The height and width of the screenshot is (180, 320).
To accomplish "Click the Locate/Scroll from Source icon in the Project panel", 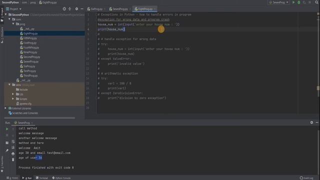I will click(x=64, y=9).
